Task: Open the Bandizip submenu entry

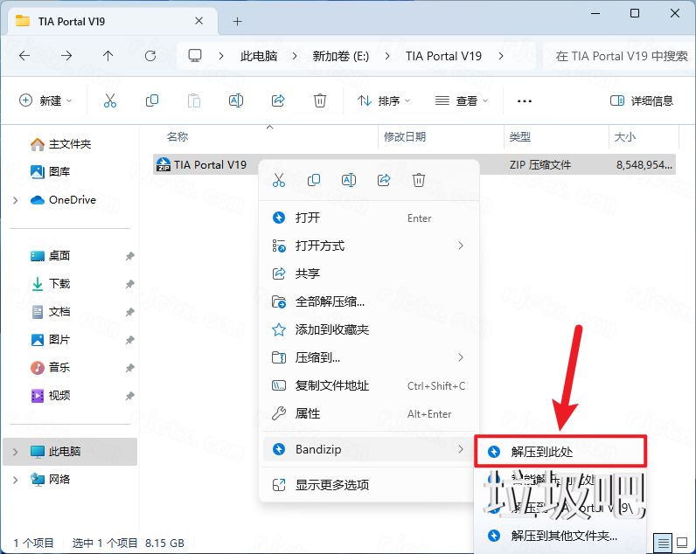Action: [369, 449]
